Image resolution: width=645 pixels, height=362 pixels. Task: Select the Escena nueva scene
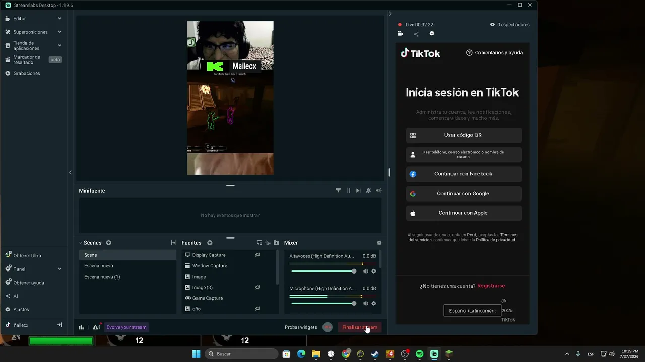click(127, 266)
